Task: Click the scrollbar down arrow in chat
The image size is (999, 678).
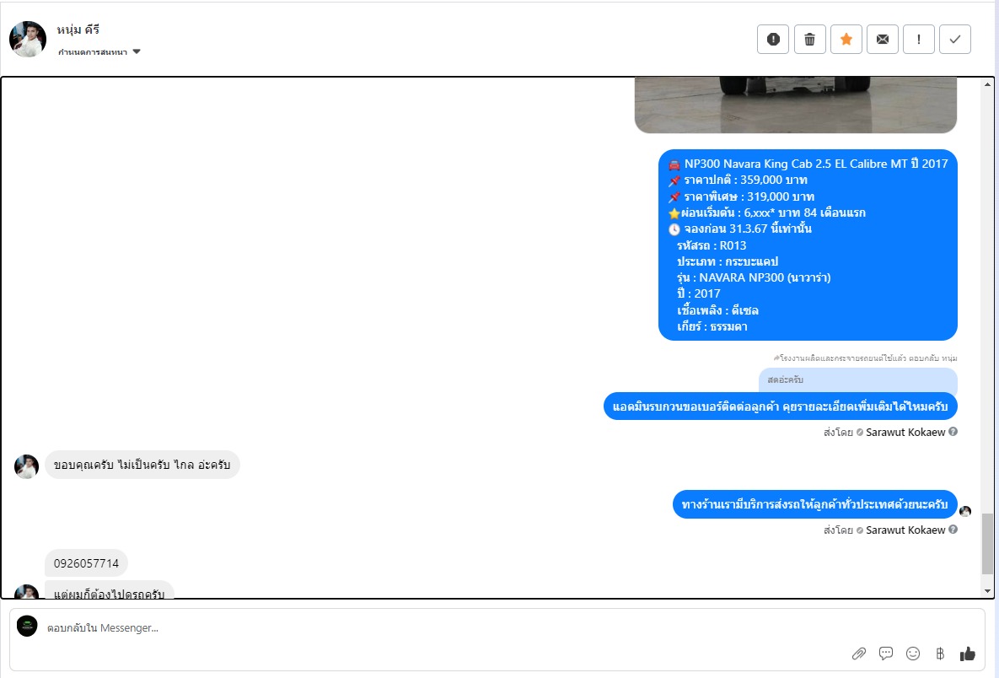Action: point(987,591)
